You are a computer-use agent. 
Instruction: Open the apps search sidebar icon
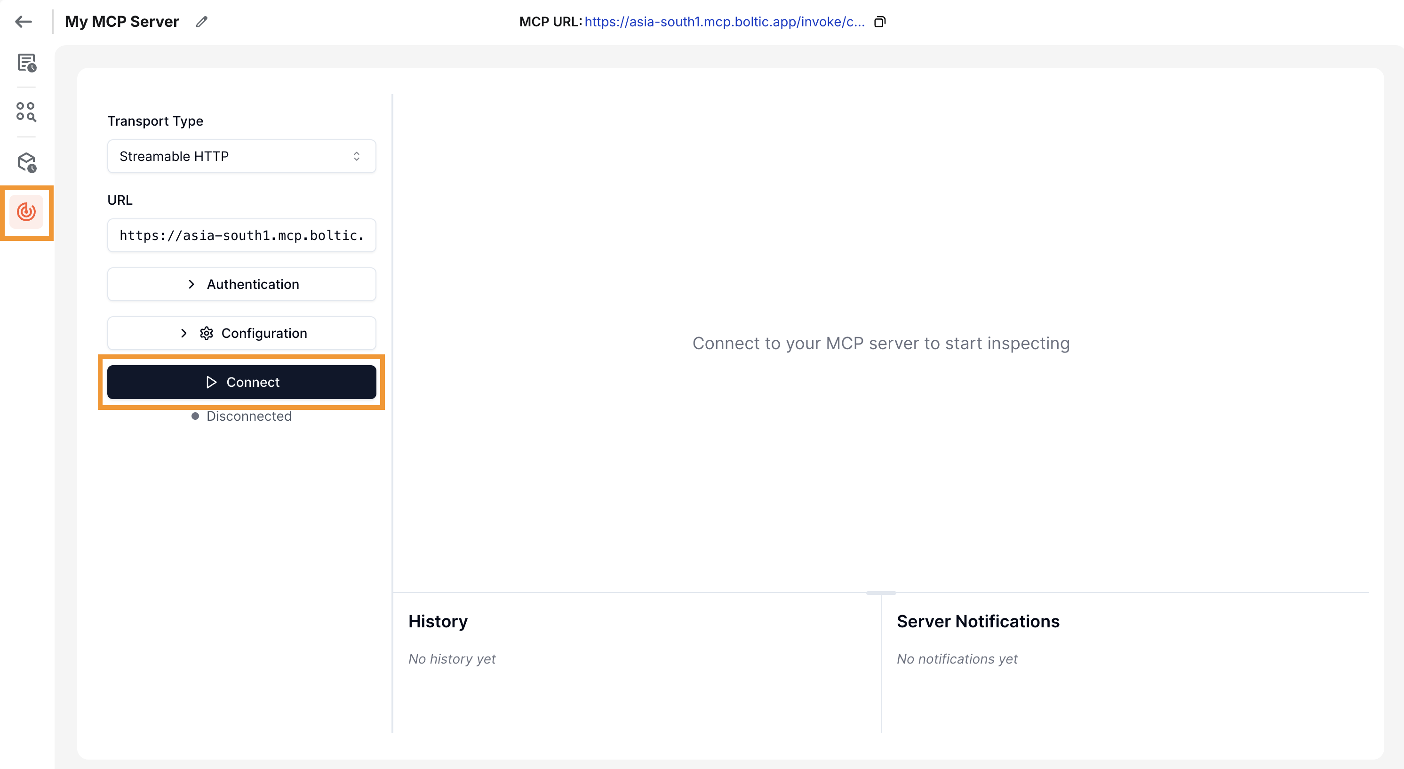point(26,112)
